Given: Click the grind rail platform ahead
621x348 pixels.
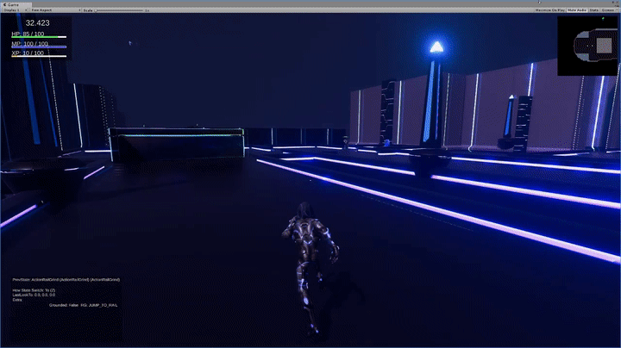Looking at the screenshot, I should [x=176, y=144].
